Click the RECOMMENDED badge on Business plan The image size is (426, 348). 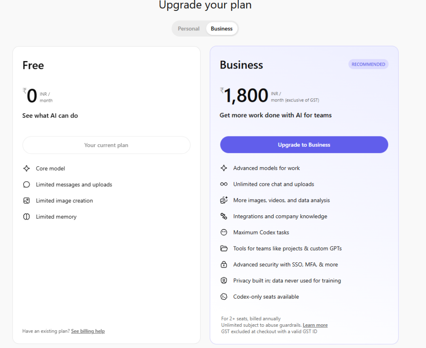tap(368, 64)
